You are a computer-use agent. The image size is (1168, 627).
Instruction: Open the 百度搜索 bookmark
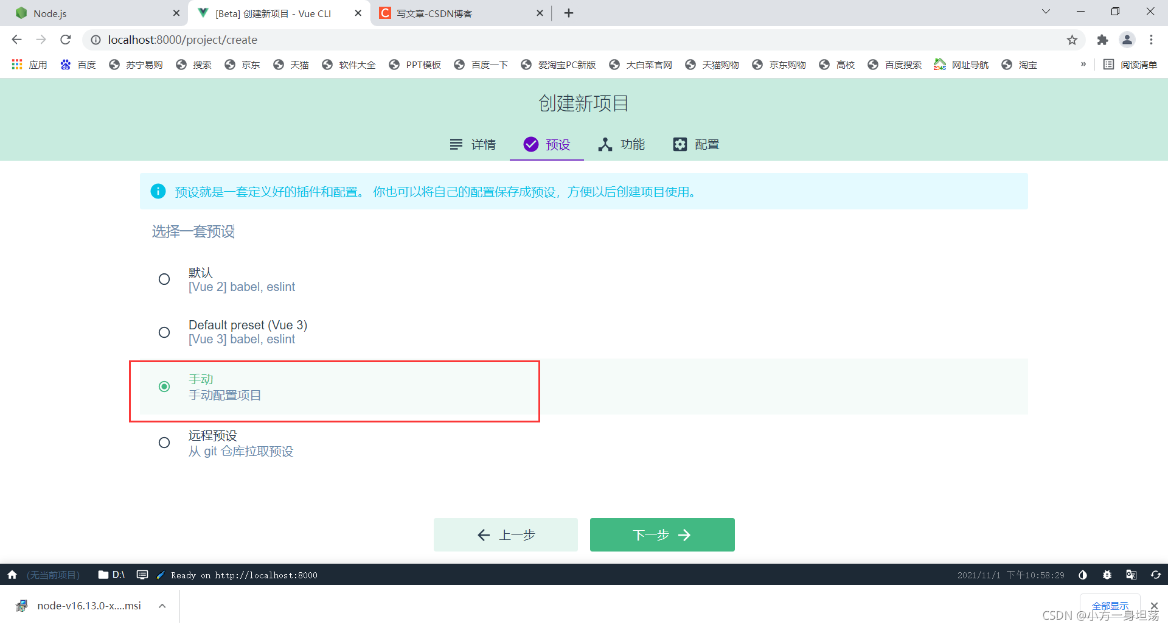(895, 65)
